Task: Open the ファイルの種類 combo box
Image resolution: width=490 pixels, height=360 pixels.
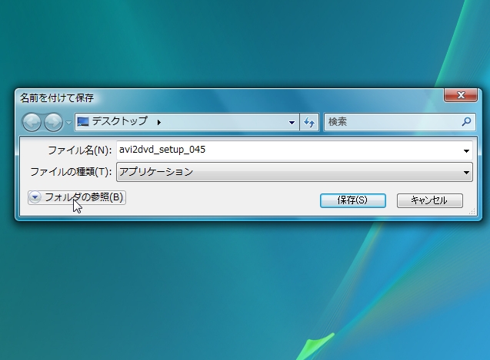Action: tap(295, 172)
